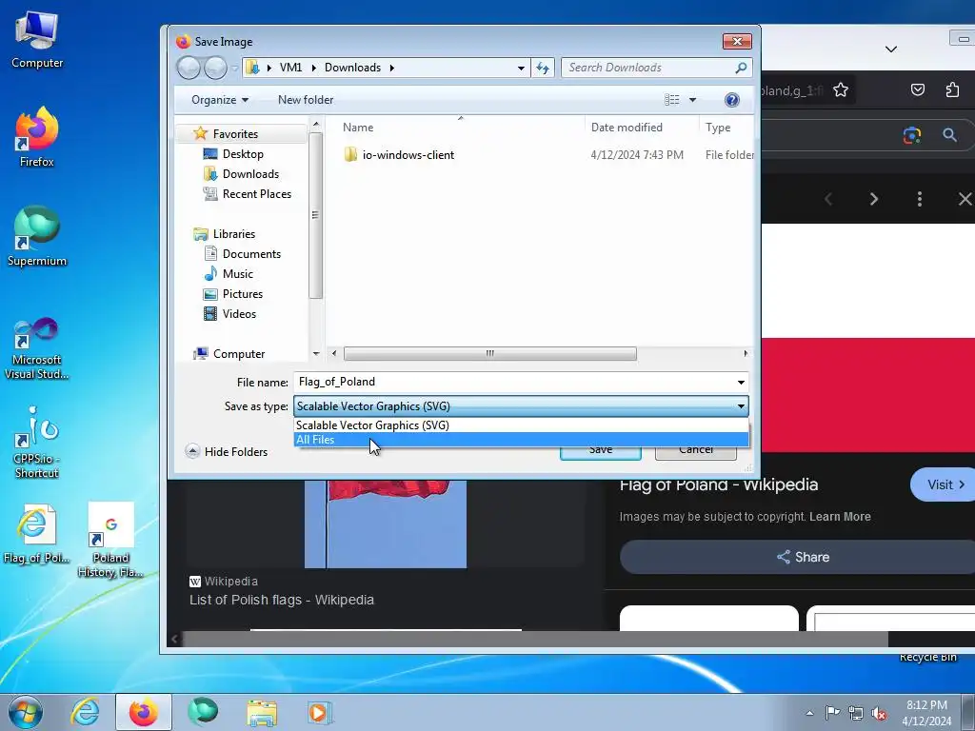Image resolution: width=975 pixels, height=731 pixels.
Task: Open Flag of Poland - Wikipedia title link
Action: click(x=719, y=484)
